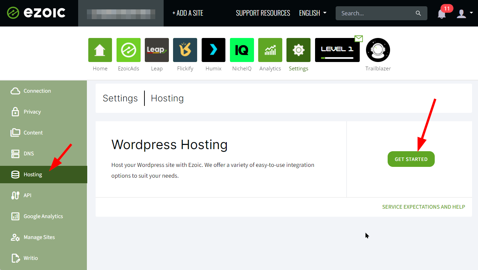Open the blurred site selector

coord(121,13)
